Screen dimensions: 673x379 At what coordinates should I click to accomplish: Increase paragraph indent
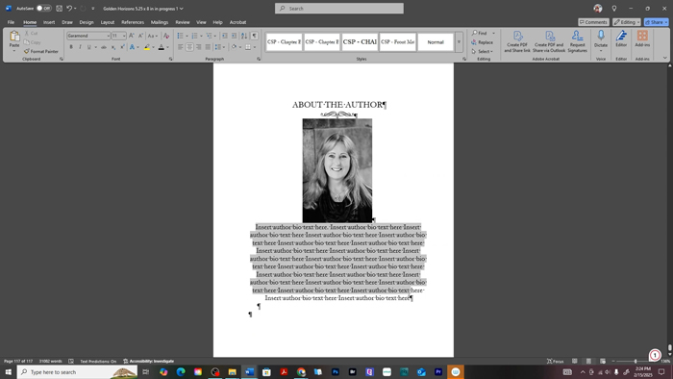pos(234,36)
